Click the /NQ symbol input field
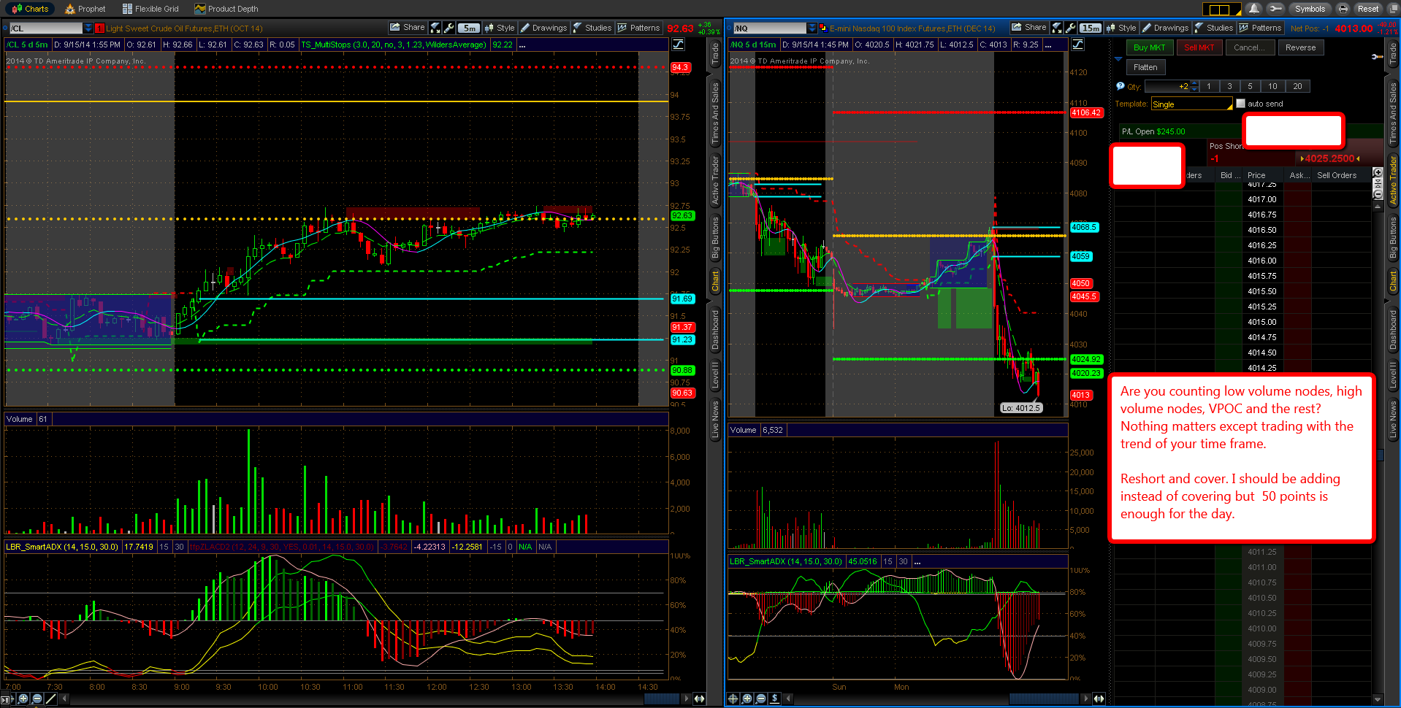The height and width of the screenshot is (708, 1401). pyautogui.click(x=770, y=28)
